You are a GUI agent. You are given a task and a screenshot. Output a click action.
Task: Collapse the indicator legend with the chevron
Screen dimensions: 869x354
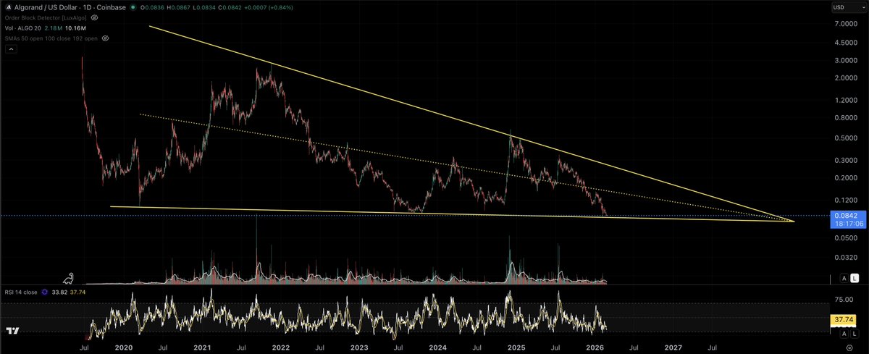click(11, 49)
